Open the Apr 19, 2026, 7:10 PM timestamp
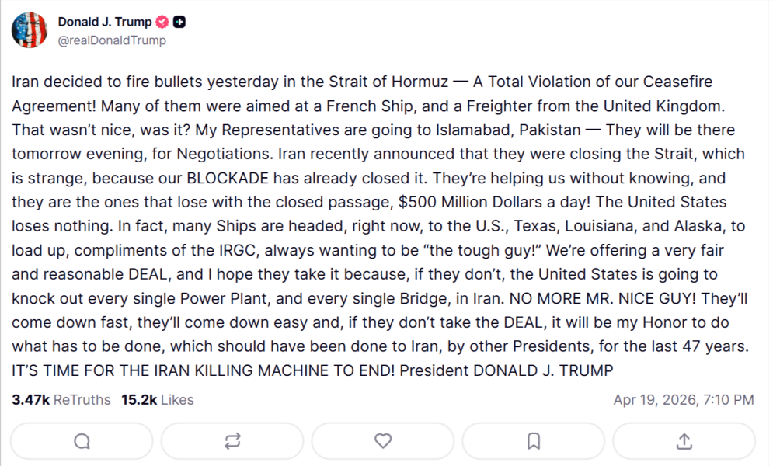 684,399
